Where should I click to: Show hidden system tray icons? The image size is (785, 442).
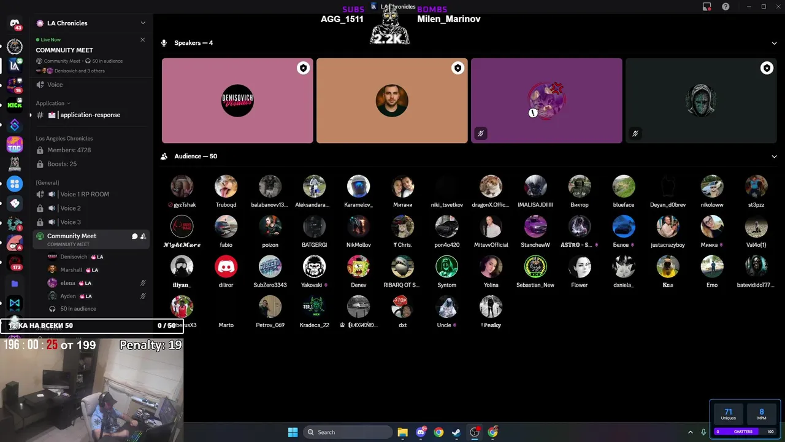[x=690, y=432]
